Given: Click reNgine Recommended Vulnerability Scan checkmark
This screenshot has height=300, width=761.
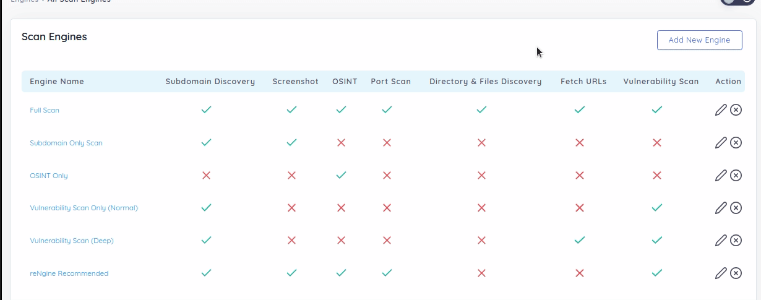Looking at the screenshot, I should (657, 273).
